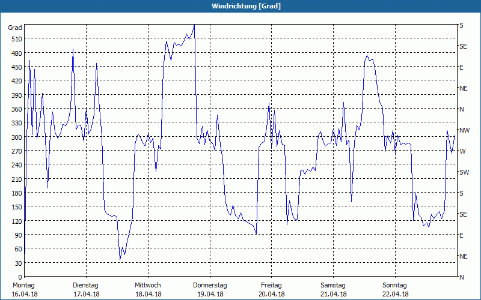The height and width of the screenshot is (300, 481).
Task: Click the 17.04.18 date label
Action: (x=87, y=295)
